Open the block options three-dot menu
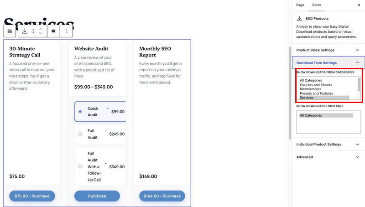This screenshot has height=207, width=365. click(66, 31)
